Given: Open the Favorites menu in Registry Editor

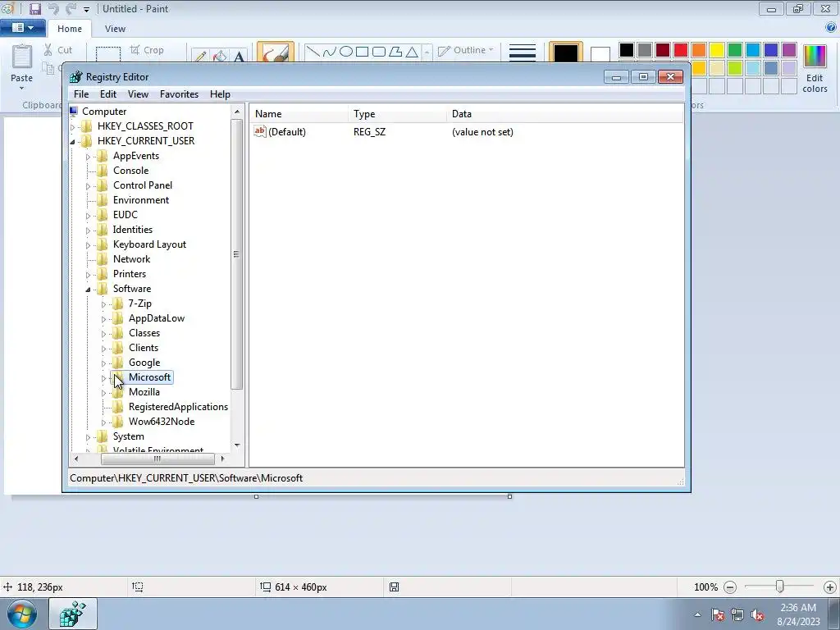Looking at the screenshot, I should coord(179,94).
